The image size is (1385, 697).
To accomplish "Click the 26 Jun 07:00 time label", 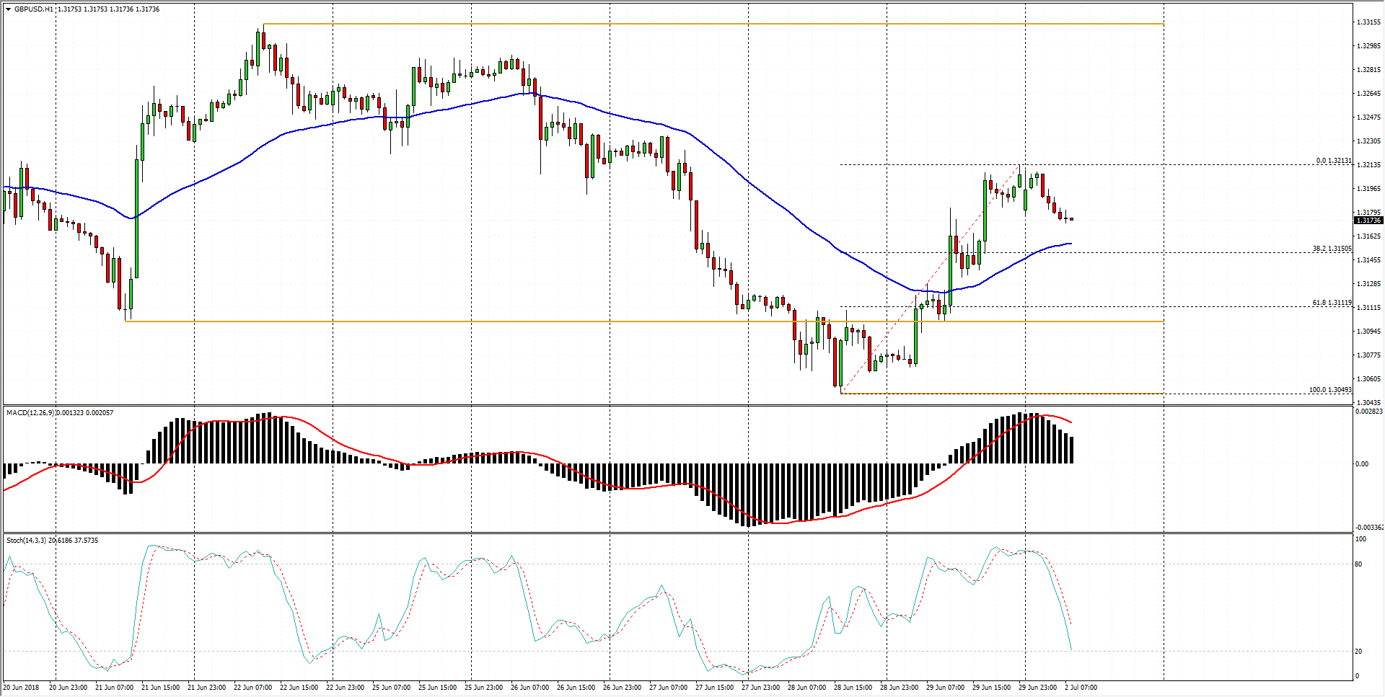I will coord(529,688).
